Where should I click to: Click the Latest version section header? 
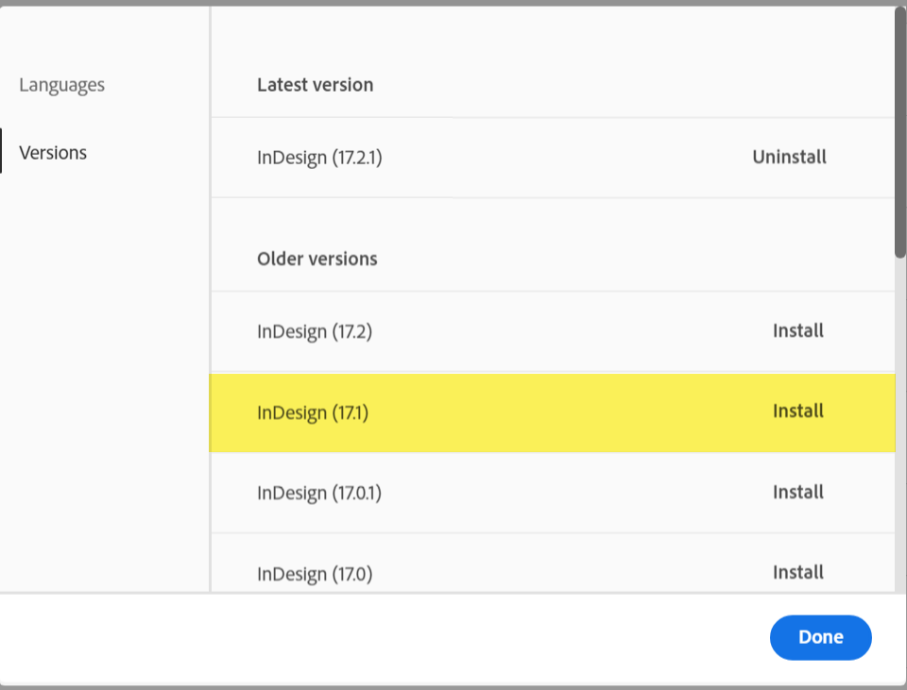click(315, 84)
